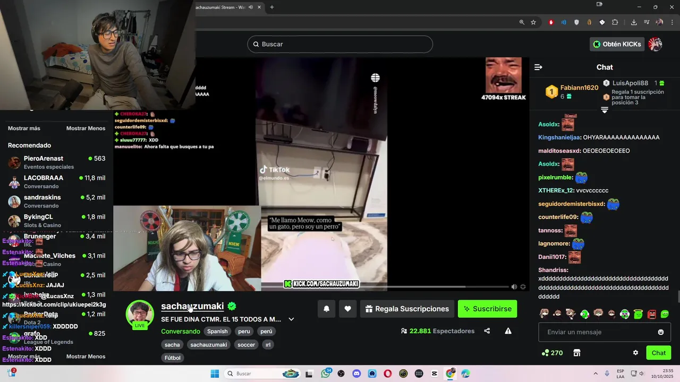The image size is (680, 382).
Task: Open Chrome profile avatar
Action: (659, 22)
